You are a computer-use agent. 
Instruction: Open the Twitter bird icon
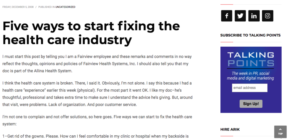240,16
